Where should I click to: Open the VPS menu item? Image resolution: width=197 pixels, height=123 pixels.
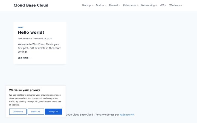(x=162, y=5)
